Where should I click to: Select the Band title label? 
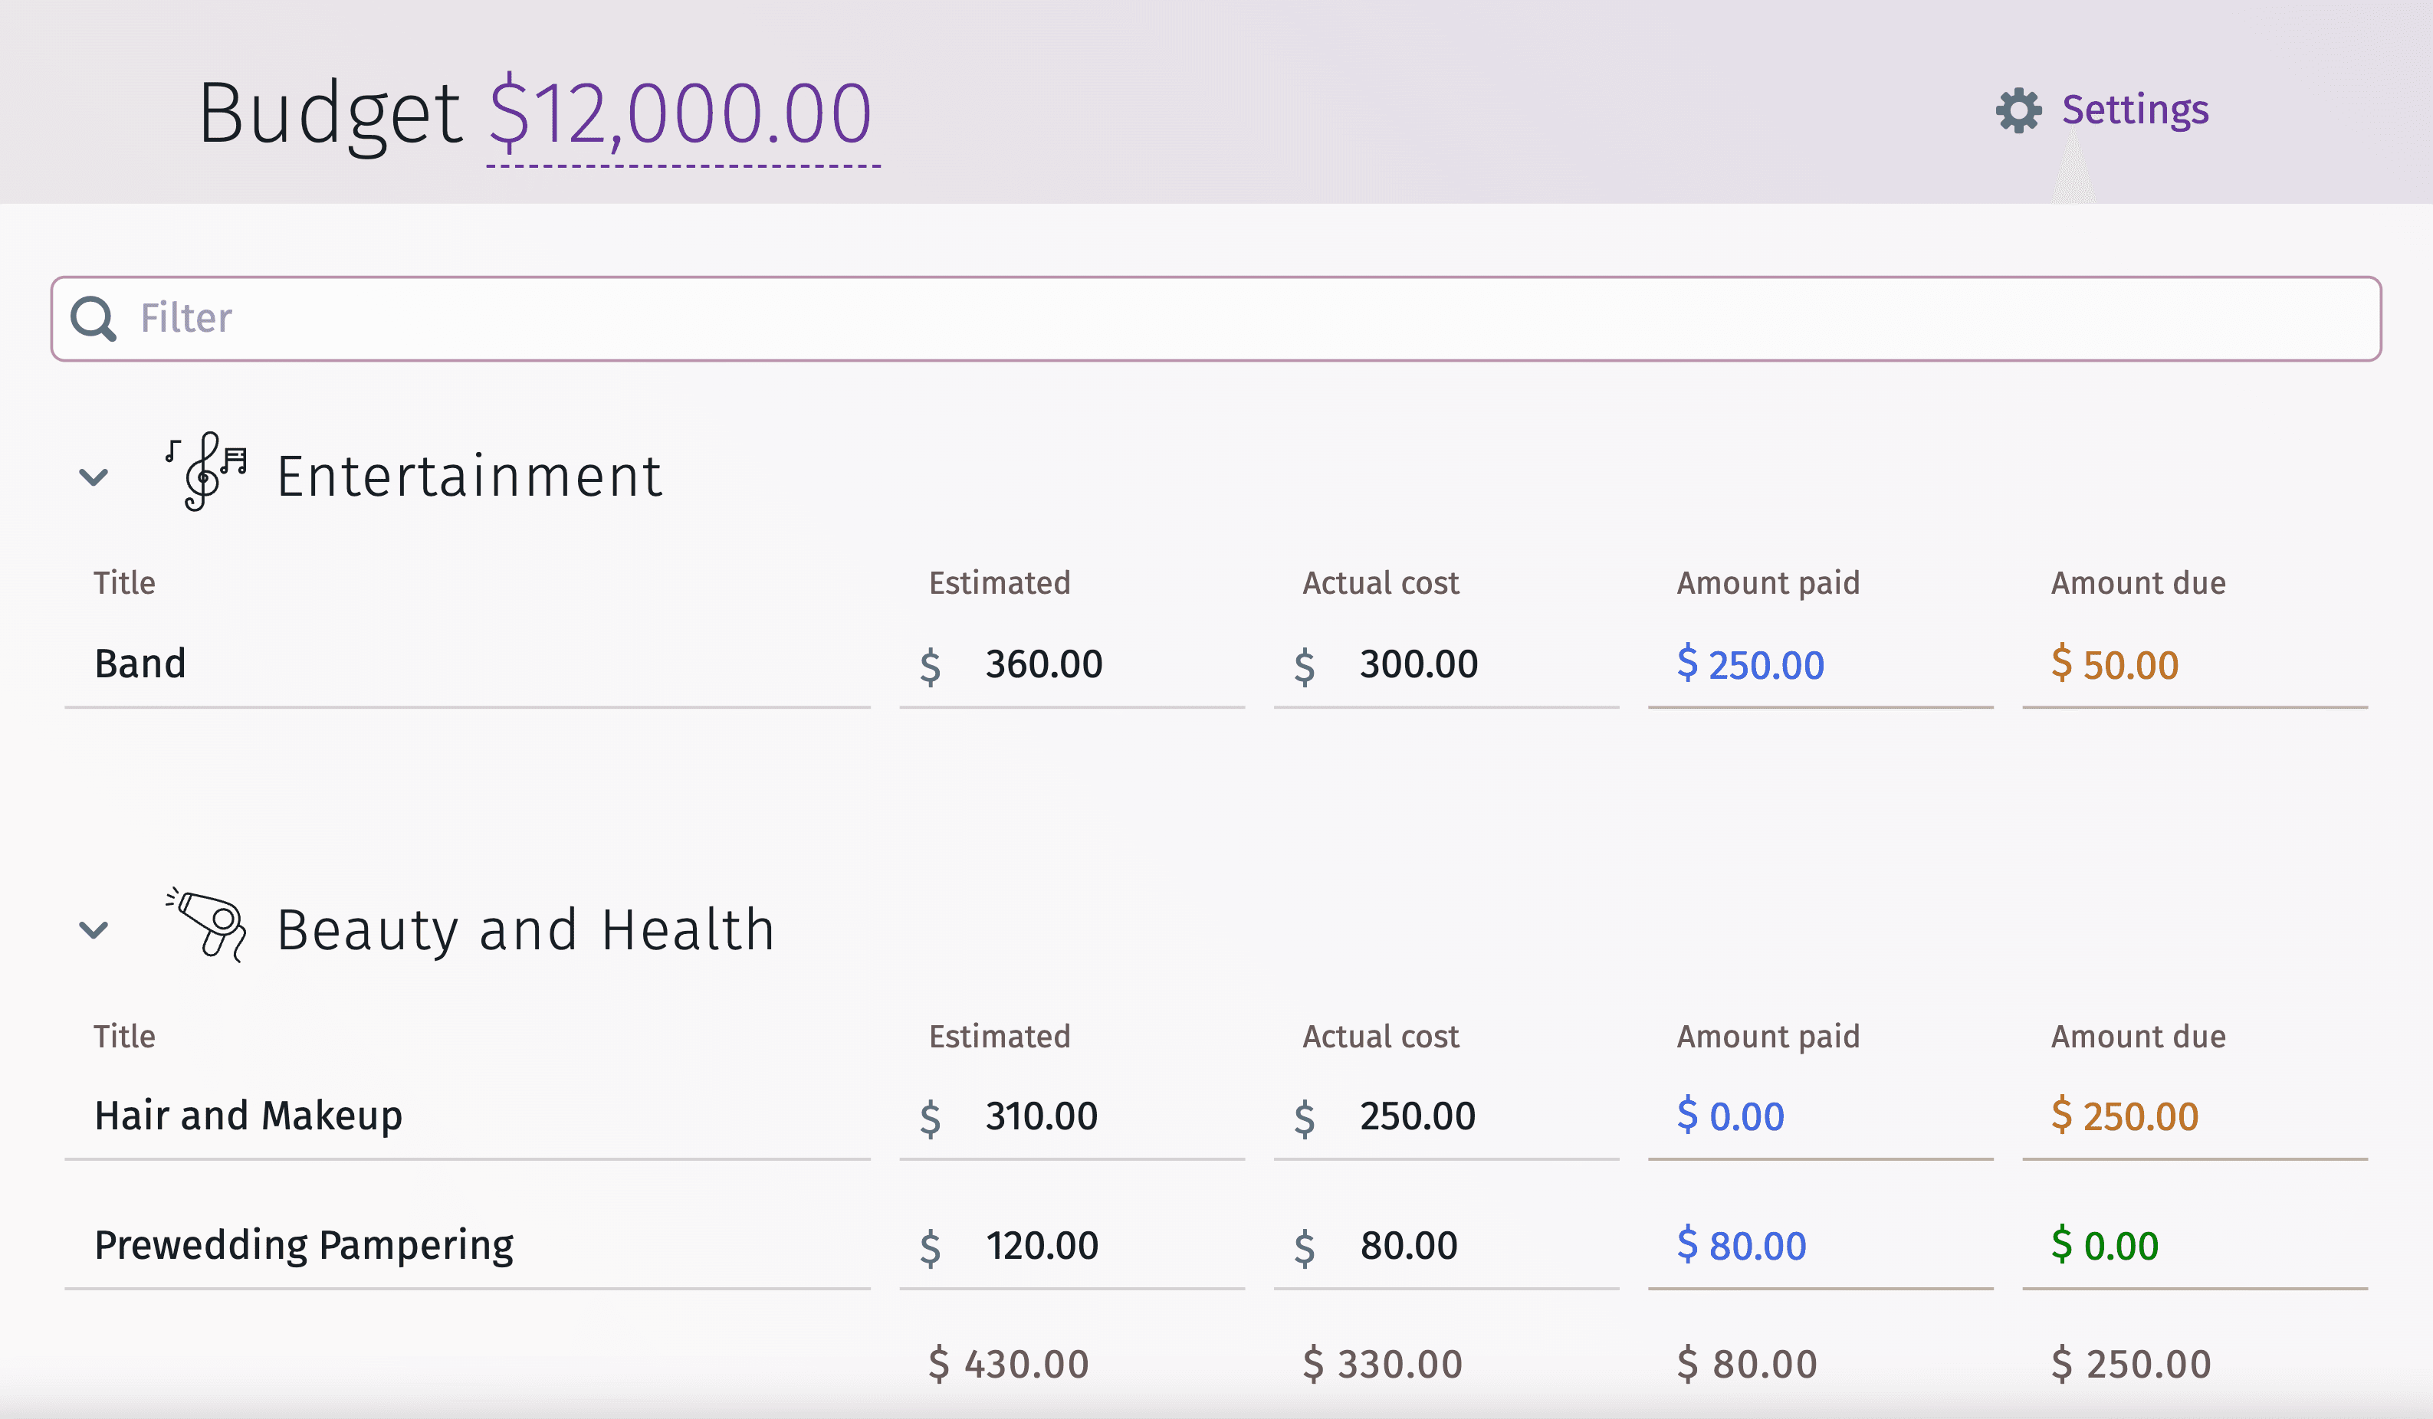point(142,660)
